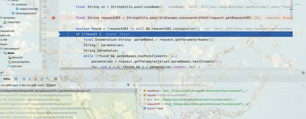Click the frames filter funnel icon
306x119 pixels.
click(x=128, y=85)
